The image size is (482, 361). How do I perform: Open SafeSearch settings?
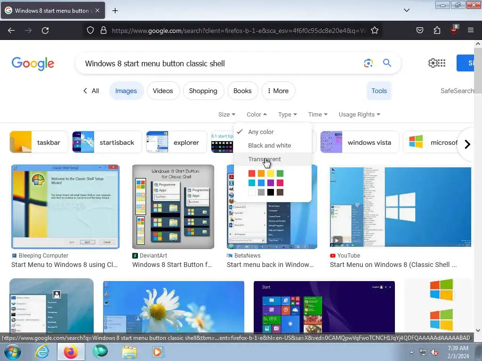457,91
